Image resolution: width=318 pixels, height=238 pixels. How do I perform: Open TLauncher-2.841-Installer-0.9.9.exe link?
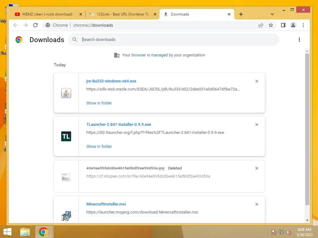(x=119, y=125)
